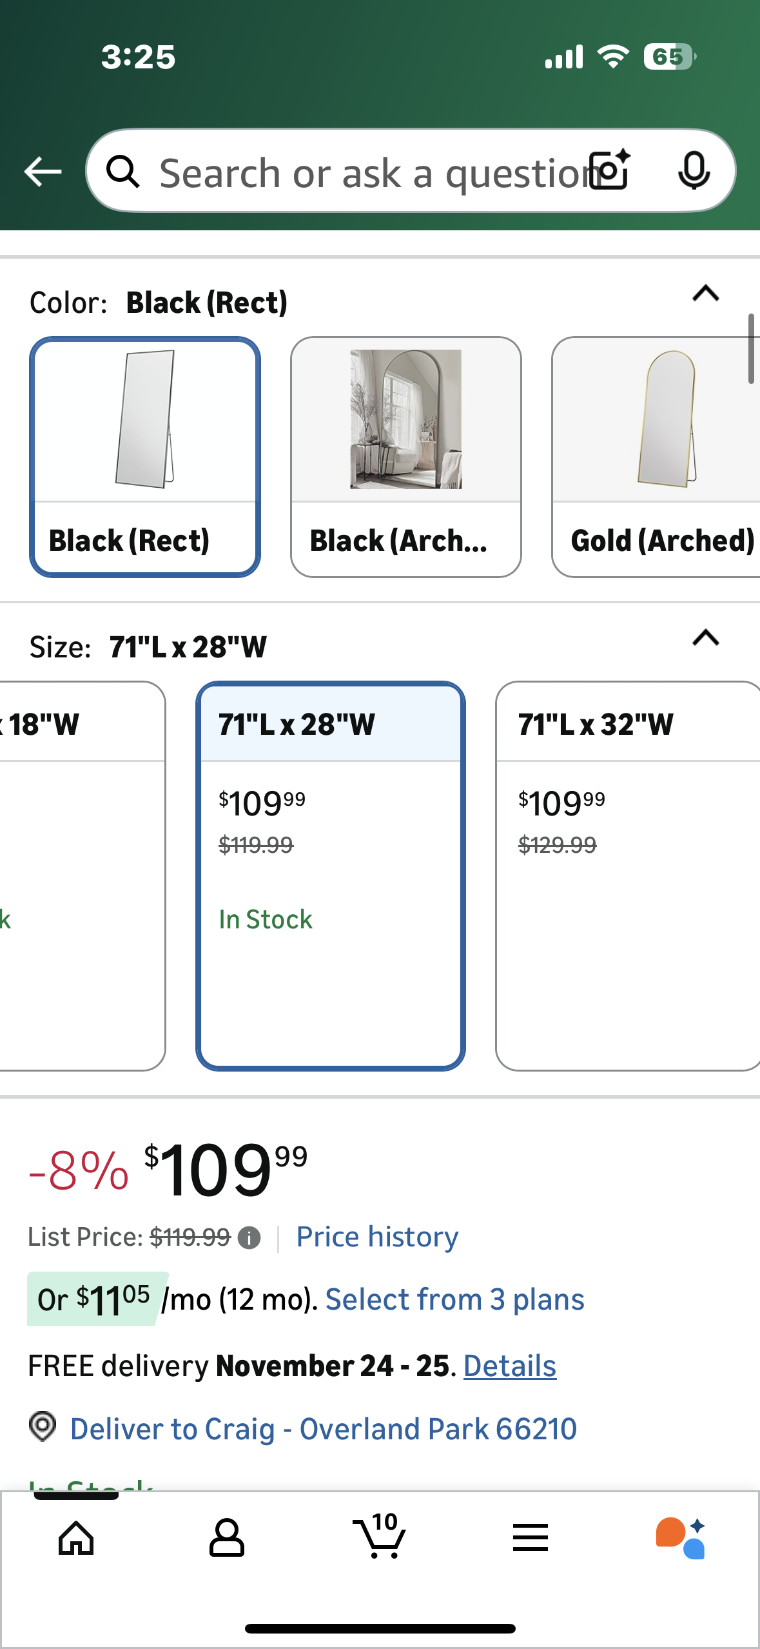
Task: Select the Black (Arched) color option
Action: pyautogui.click(x=405, y=457)
